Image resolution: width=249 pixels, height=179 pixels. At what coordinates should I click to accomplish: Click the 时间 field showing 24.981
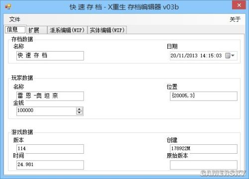tap(50, 165)
